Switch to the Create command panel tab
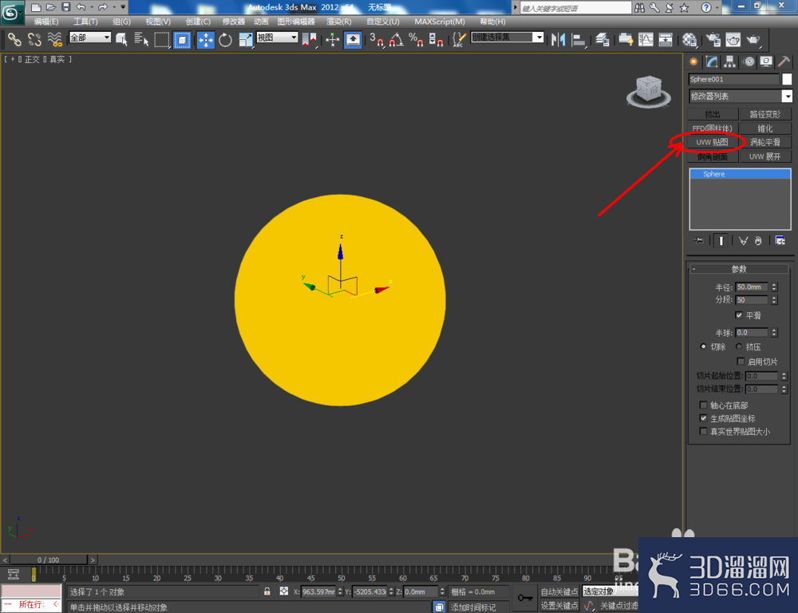The height and width of the screenshot is (613, 798). (693, 61)
